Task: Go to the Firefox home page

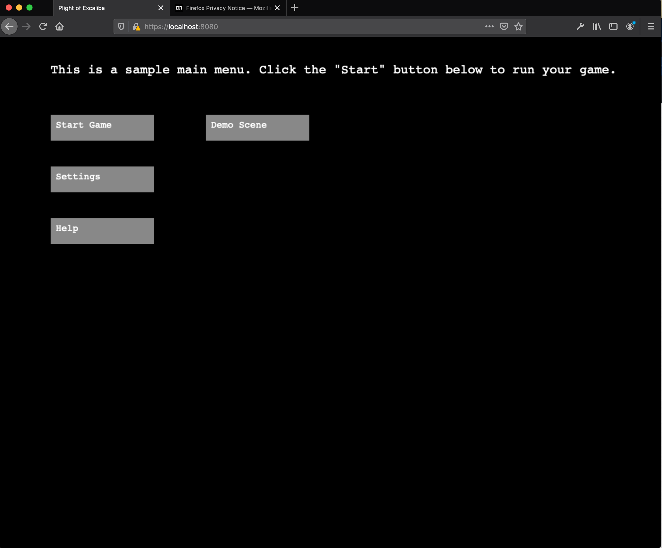Action: 59,26
